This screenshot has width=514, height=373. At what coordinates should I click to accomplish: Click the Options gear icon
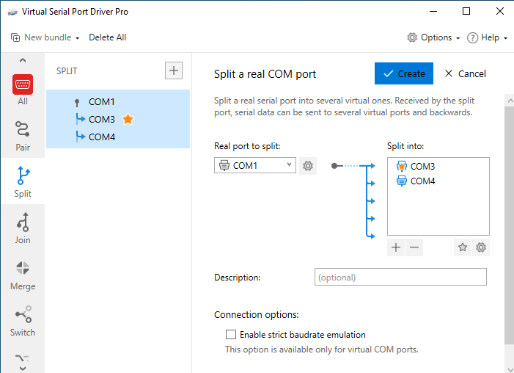tap(412, 37)
